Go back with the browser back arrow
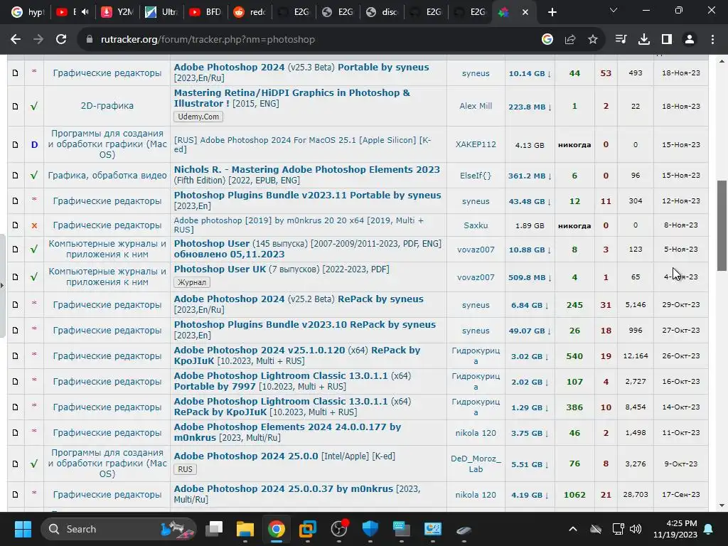 [x=16, y=40]
